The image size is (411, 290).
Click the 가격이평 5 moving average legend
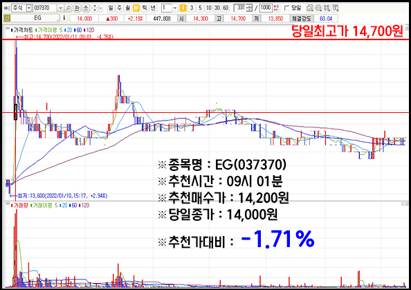49,30
